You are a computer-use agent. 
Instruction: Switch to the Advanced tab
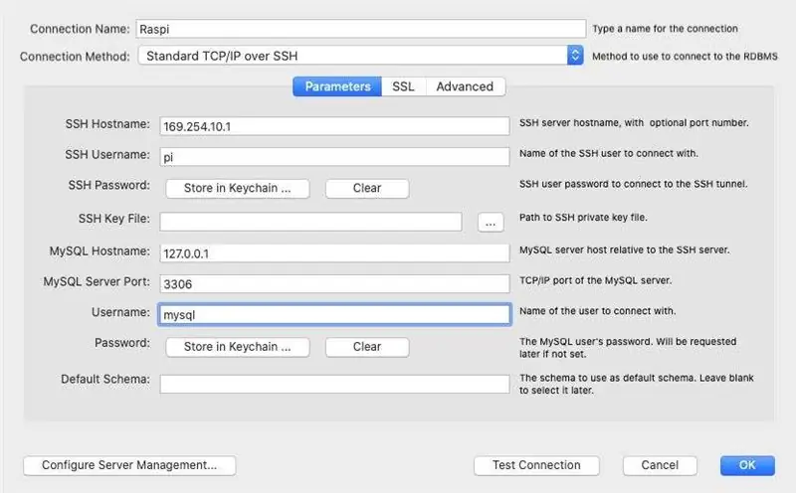[x=465, y=86]
